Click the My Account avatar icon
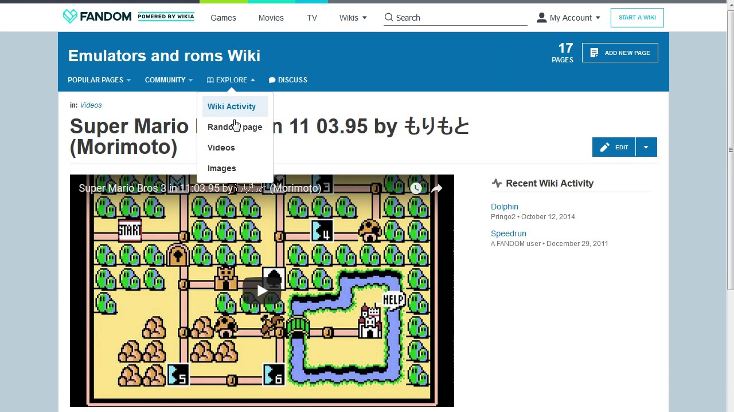734x412 pixels. click(x=541, y=18)
